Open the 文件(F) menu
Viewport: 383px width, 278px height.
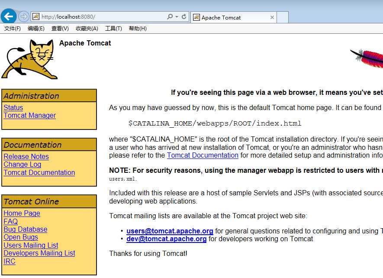pyautogui.click(x=13, y=29)
